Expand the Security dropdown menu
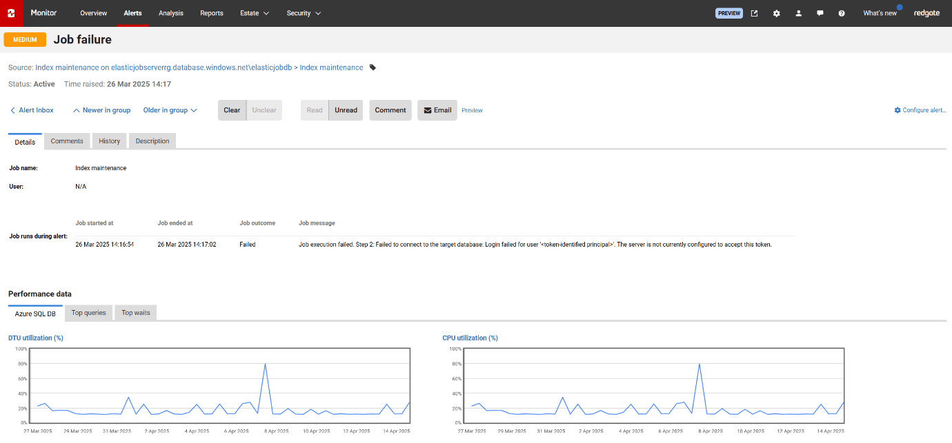 pyautogui.click(x=304, y=13)
